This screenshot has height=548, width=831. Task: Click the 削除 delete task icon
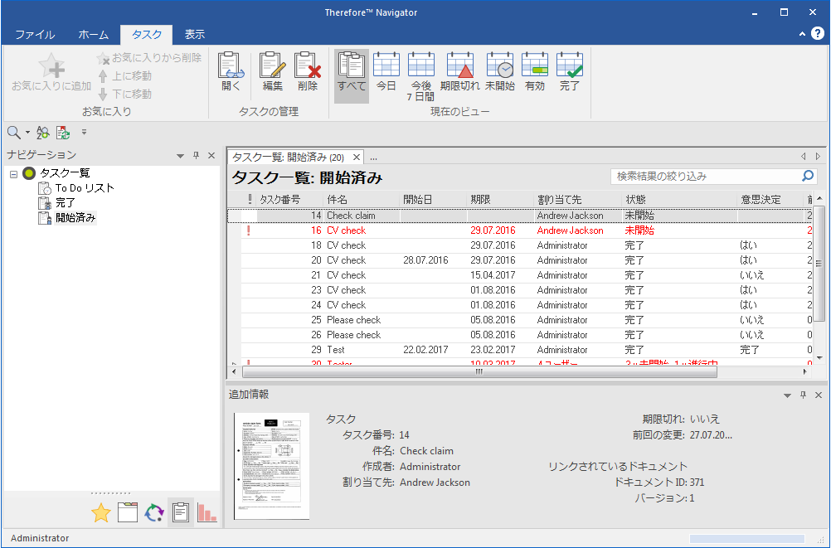click(308, 72)
